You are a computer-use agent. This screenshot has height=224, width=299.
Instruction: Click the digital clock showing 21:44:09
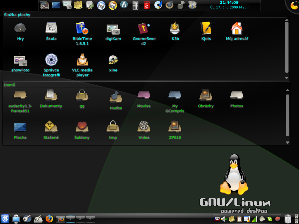tap(229, 3)
